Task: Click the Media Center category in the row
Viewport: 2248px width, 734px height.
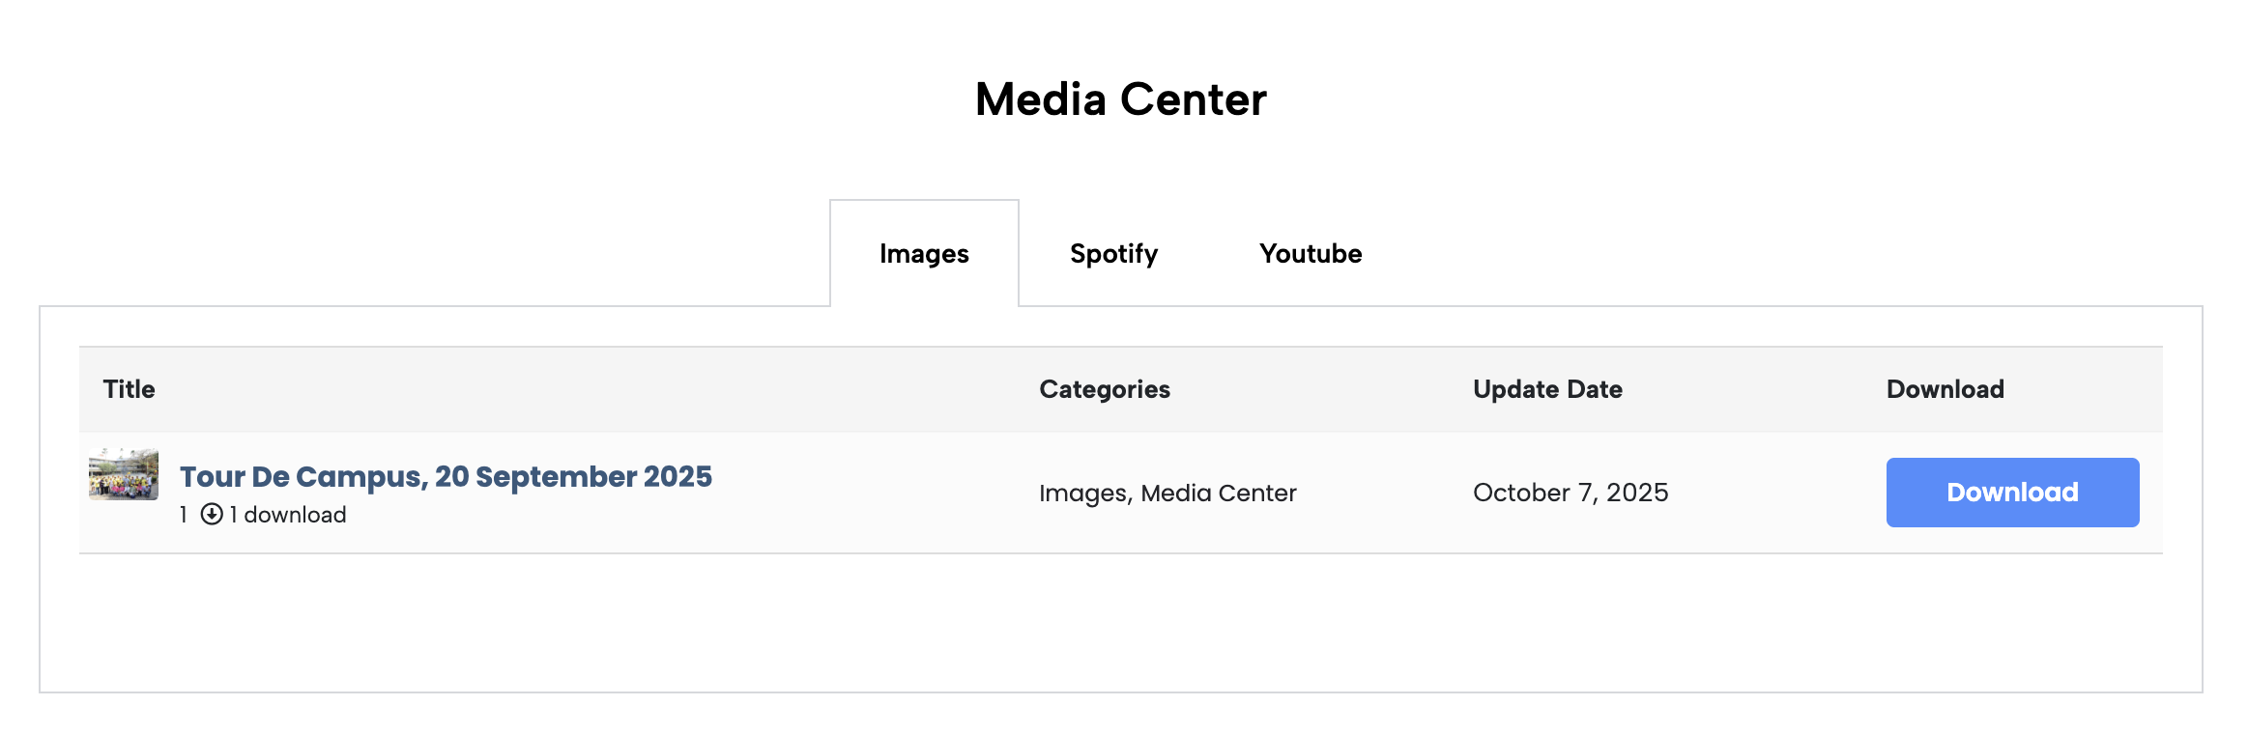Action: click(1219, 494)
